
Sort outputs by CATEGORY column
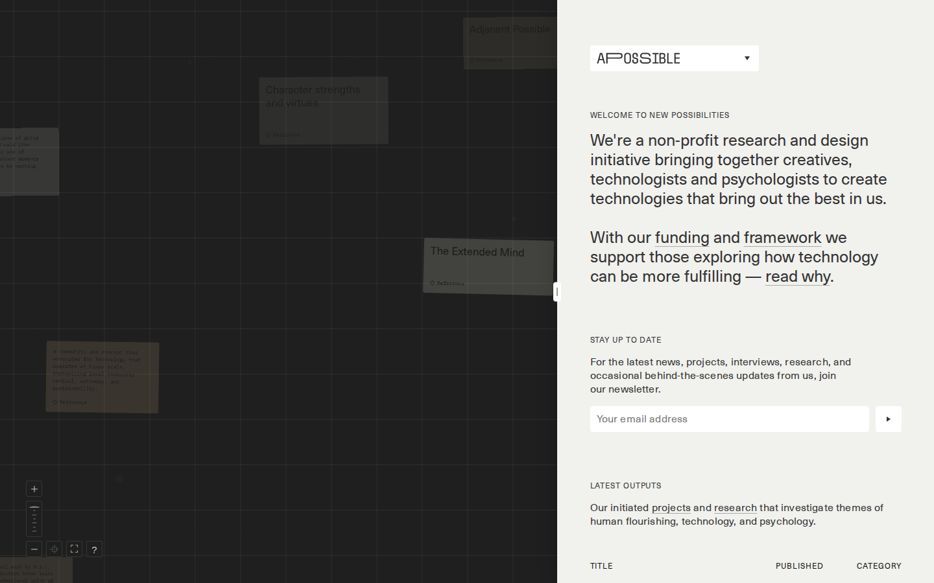click(x=879, y=566)
